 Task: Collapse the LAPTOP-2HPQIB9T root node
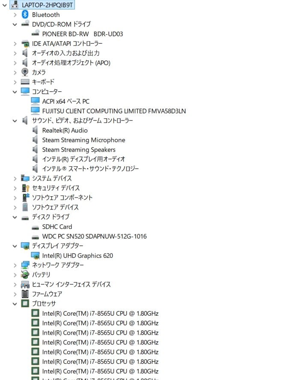[x=4, y=5]
